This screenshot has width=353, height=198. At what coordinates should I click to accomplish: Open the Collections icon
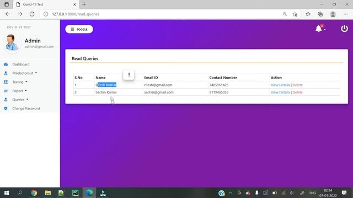pos(320,14)
